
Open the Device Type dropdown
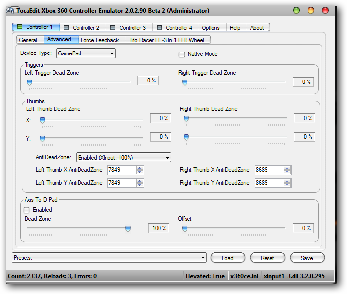tap(86, 53)
